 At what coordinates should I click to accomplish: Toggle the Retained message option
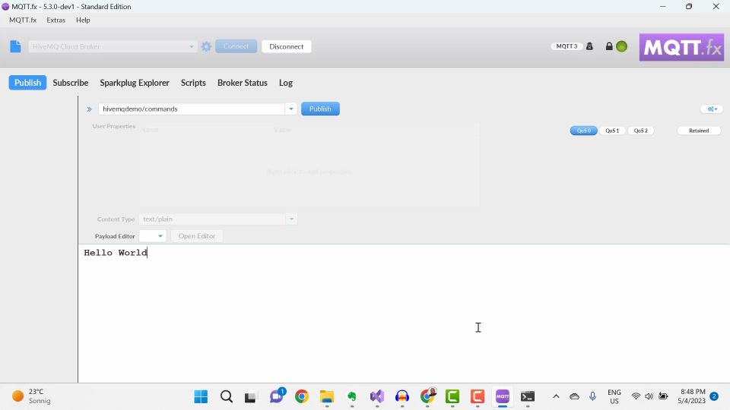[x=699, y=131]
